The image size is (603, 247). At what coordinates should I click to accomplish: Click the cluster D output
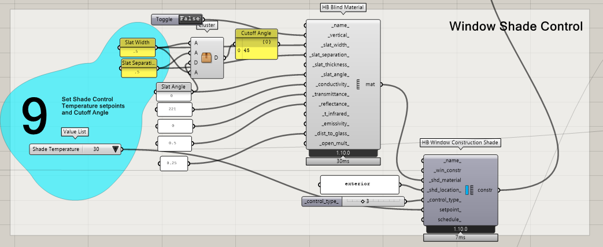click(217, 58)
